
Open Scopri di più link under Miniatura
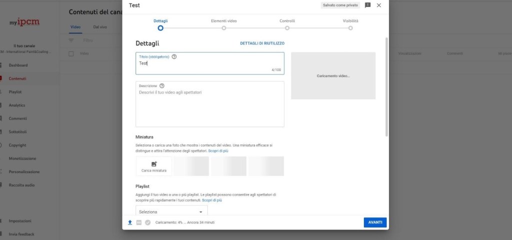coord(218,150)
